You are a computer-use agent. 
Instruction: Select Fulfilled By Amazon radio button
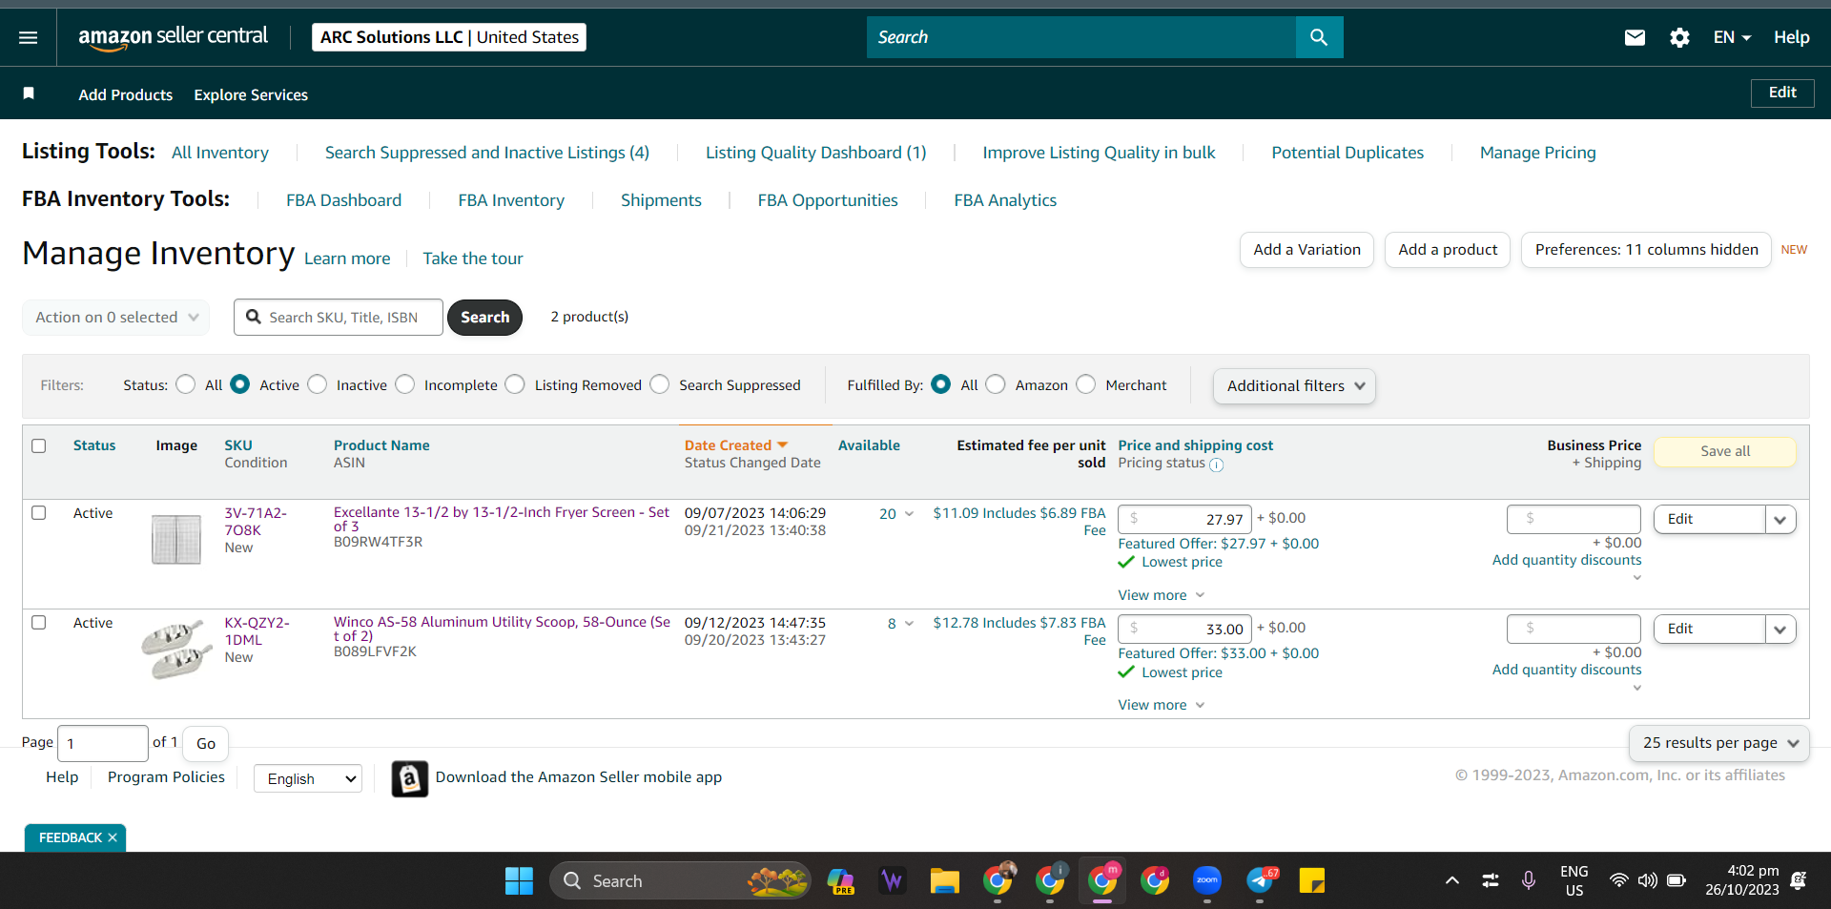pyautogui.click(x=996, y=384)
